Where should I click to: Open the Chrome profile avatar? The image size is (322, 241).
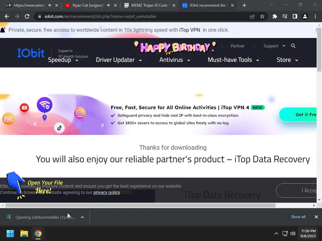click(x=305, y=16)
